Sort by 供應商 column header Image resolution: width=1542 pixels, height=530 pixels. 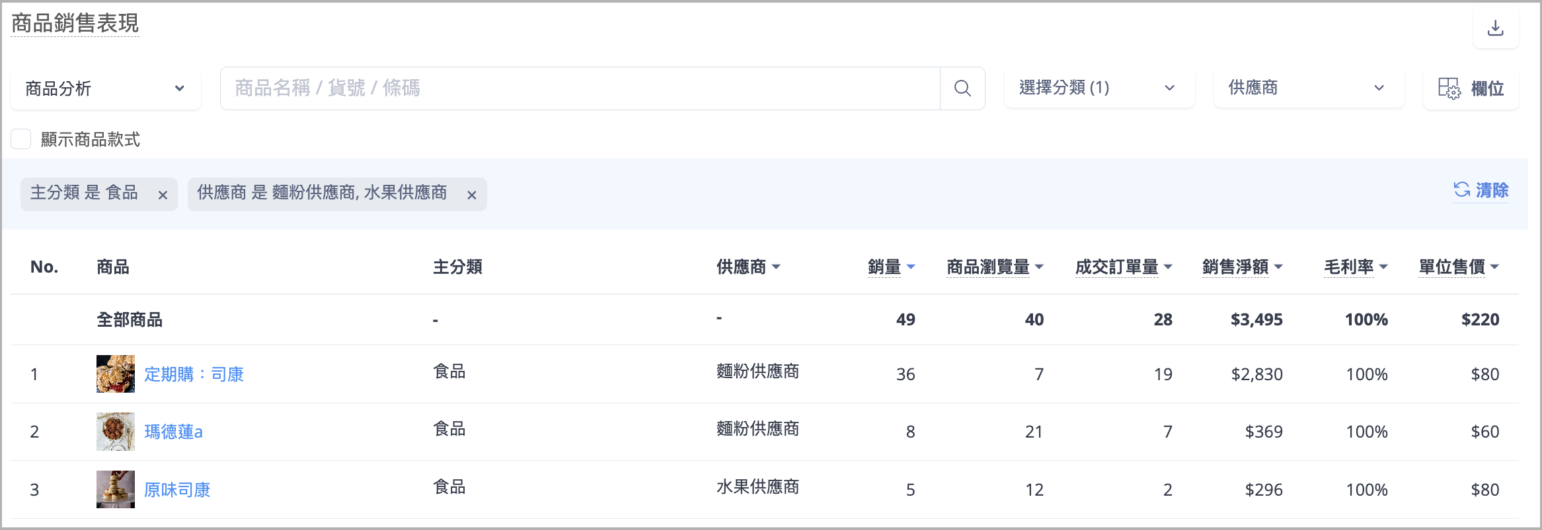coord(748,267)
